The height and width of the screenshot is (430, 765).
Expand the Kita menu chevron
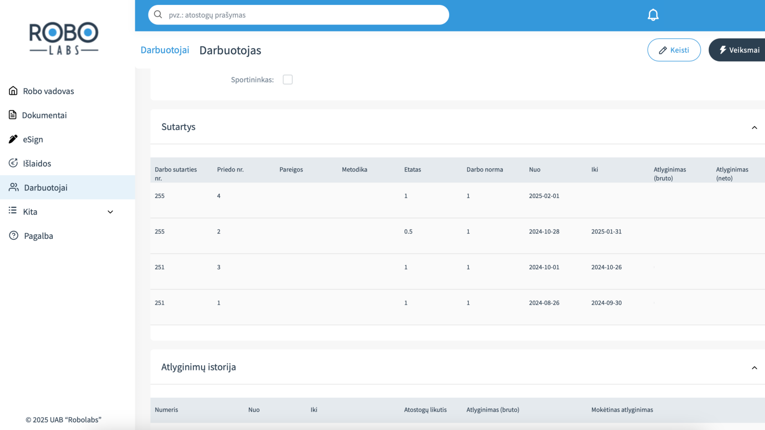coord(110,212)
